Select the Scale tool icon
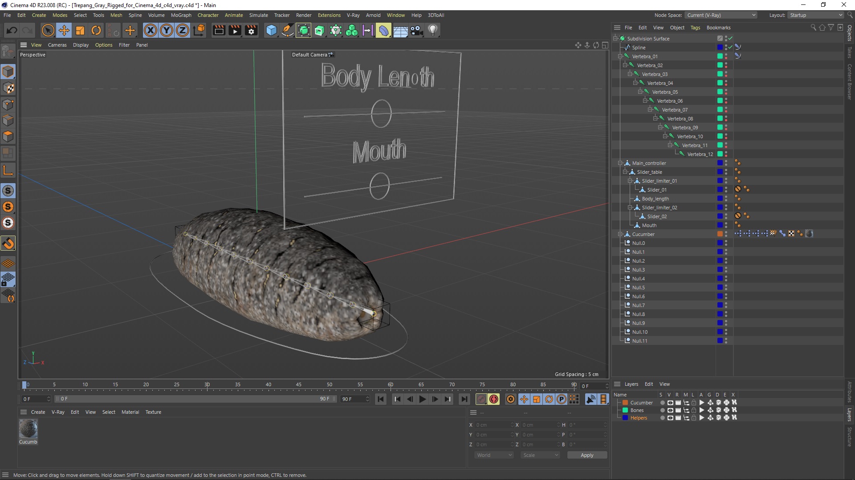Screen dimensions: 855x480 (81, 30)
